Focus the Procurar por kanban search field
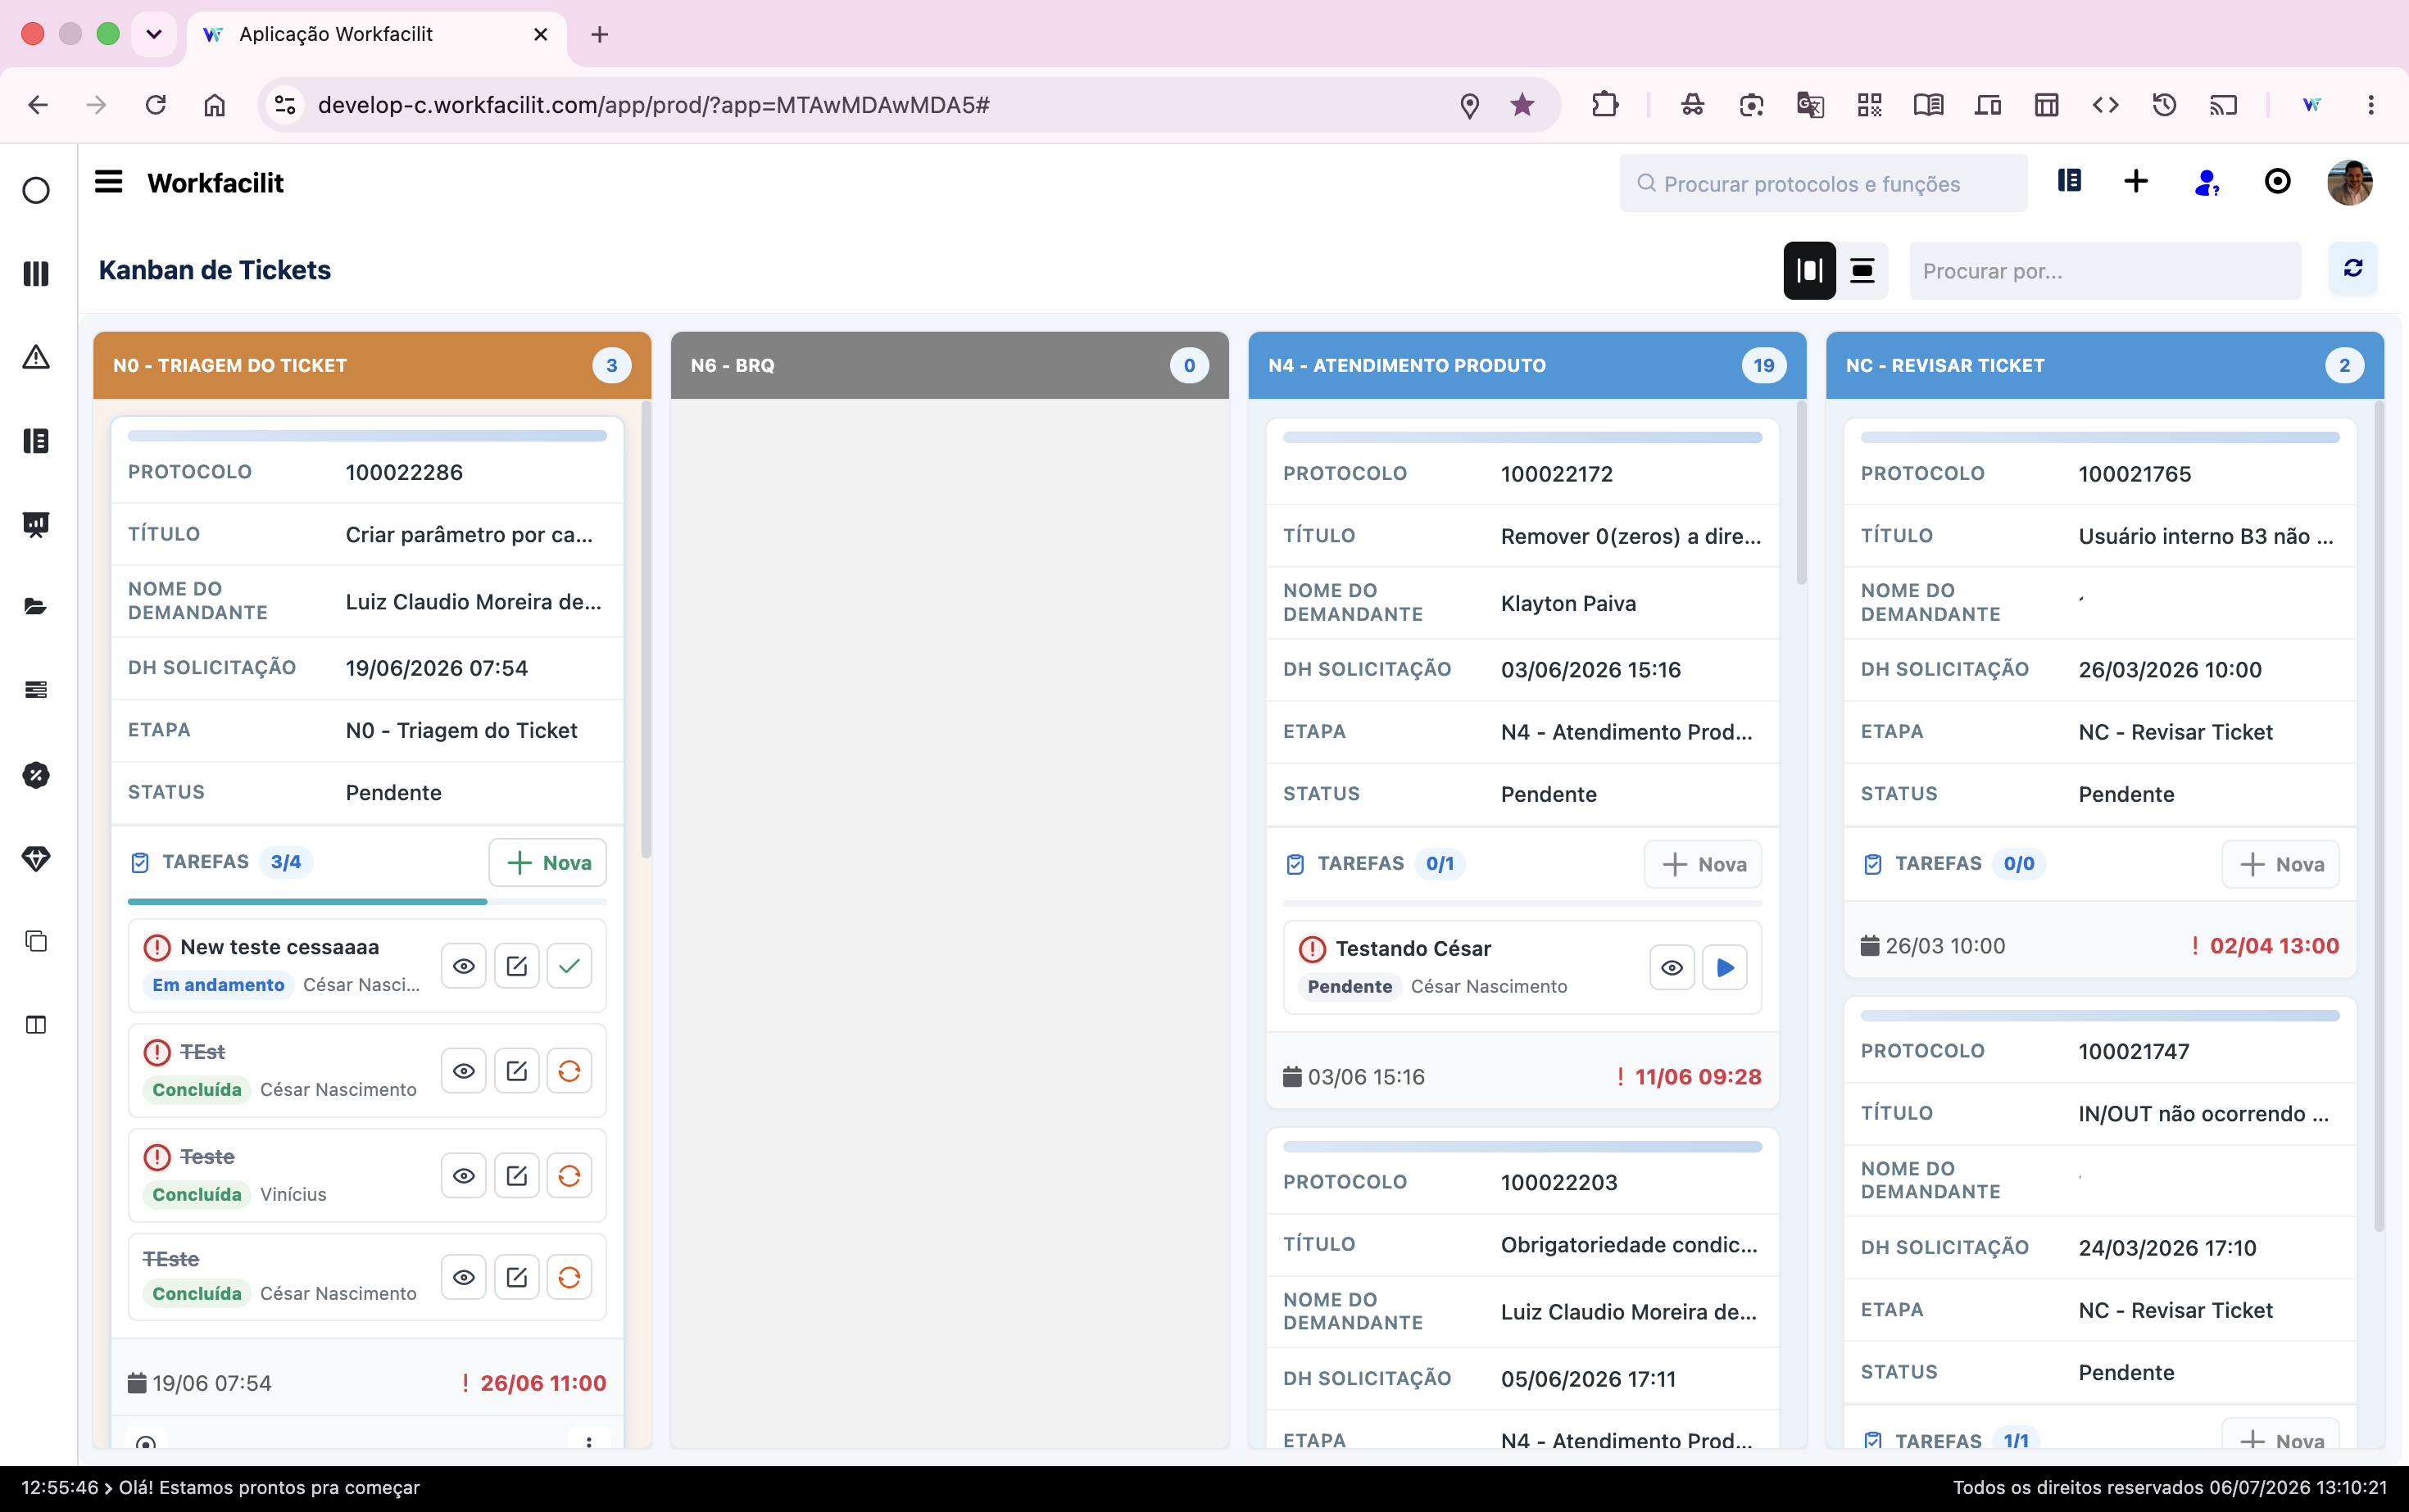Screen dimensions: 2409x1512 click(x=2105, y=271)
